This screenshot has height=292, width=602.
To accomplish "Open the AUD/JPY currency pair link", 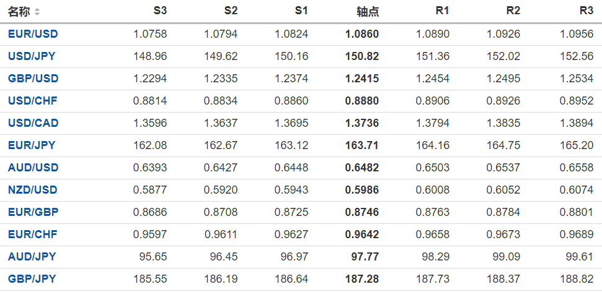I will [32, 257].
